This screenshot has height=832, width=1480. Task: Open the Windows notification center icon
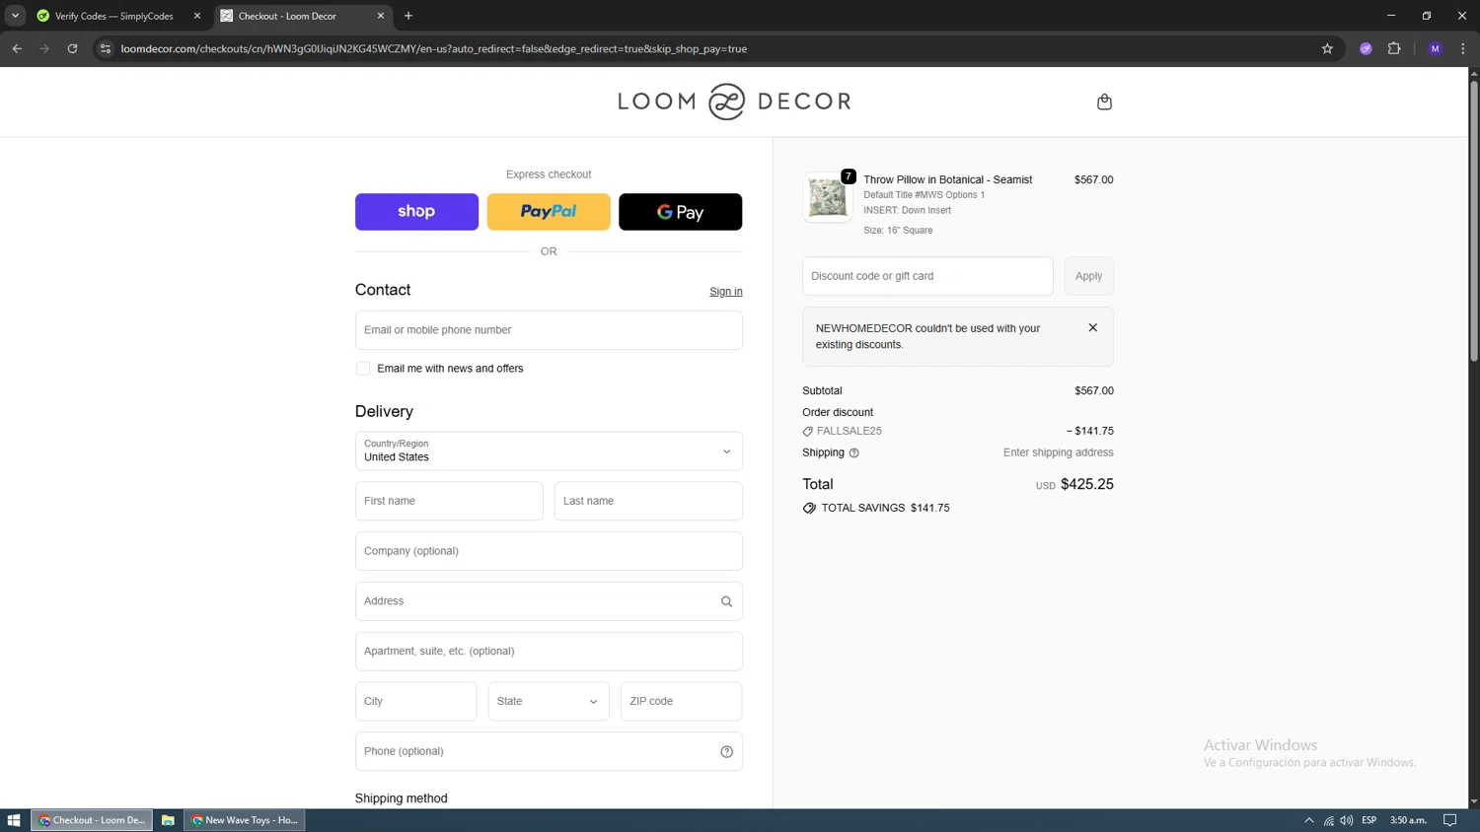pyautogui.click(x=1449, y=820)
